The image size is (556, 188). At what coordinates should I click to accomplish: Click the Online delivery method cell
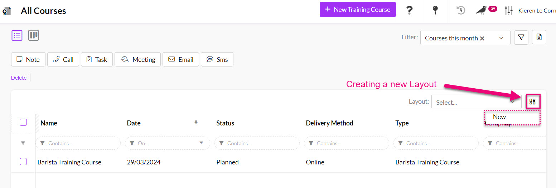(315, 162)
